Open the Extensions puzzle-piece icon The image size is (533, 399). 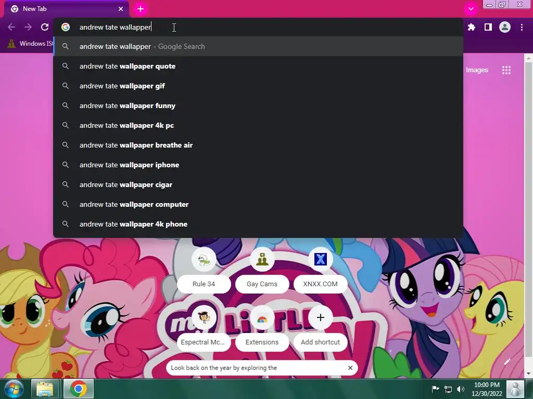point(472,27)
